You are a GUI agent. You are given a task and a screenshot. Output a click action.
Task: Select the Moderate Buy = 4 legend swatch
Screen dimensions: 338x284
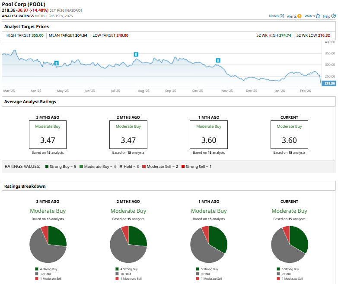click(x=81, y=166)
